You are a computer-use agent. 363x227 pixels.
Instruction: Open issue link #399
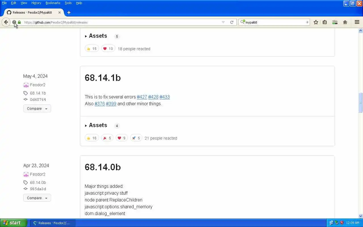click(111, 104)
